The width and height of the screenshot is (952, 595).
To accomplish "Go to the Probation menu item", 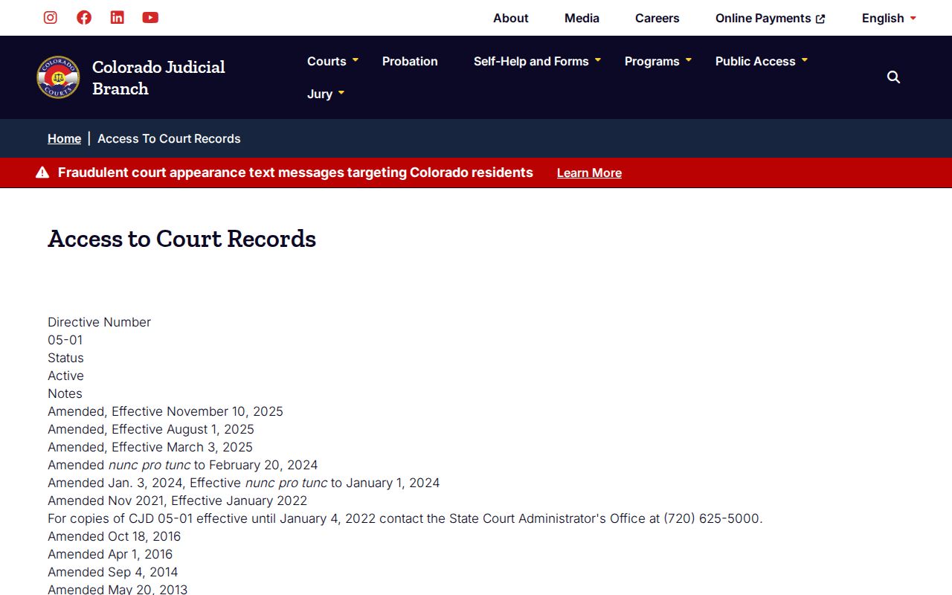I will point(410,61).
